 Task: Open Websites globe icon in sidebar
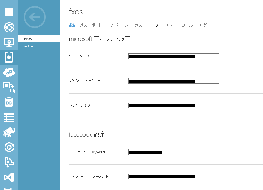9,27
